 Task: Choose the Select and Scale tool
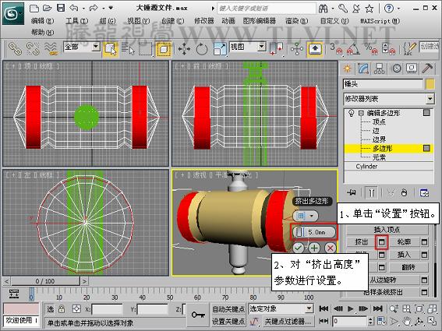tap(220, 49)
